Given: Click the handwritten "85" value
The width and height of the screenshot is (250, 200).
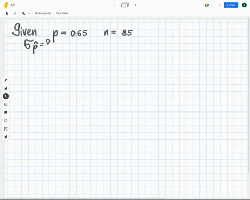Looking at the screenshot, I should [127, 33].
